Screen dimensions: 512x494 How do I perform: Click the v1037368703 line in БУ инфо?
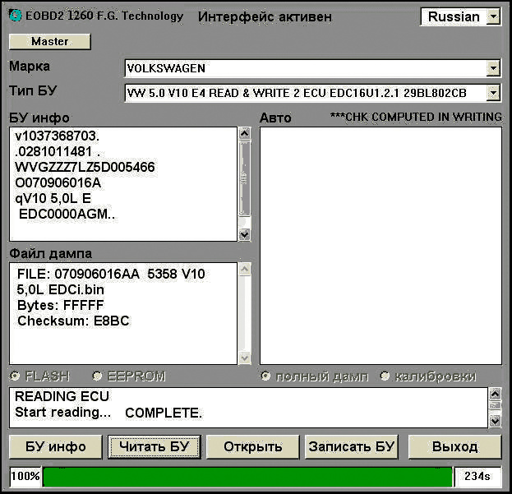[58, 136]
